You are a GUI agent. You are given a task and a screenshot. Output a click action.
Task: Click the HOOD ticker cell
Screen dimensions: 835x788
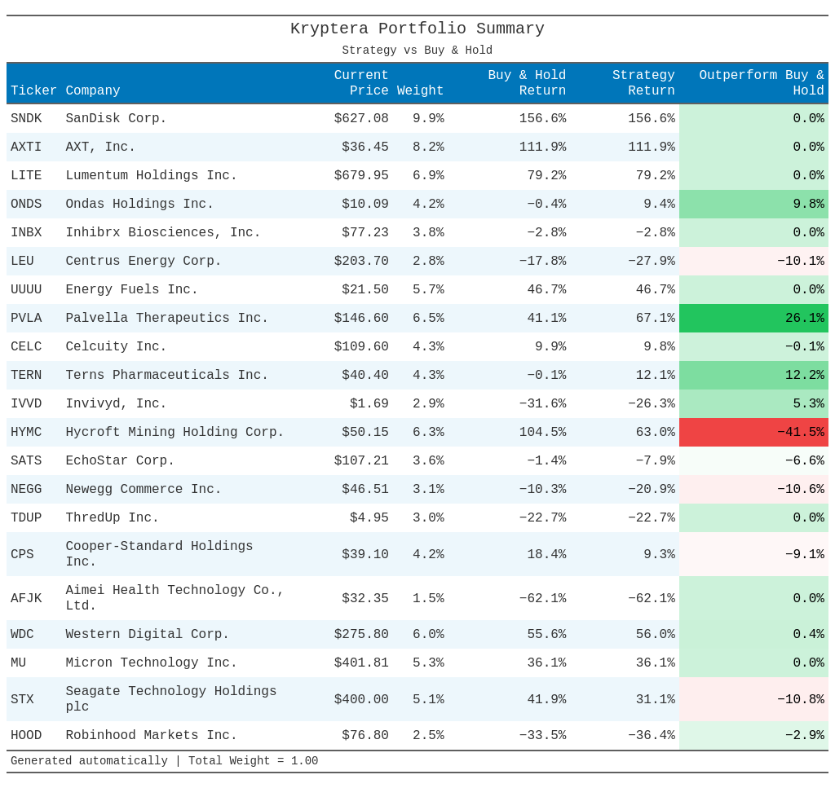pyautogui.click(x=26, y=735)
